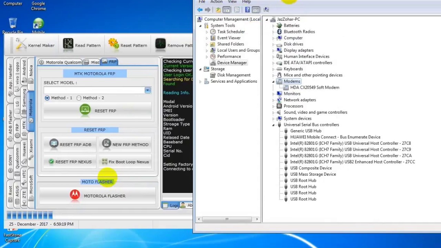Select Device Manager in console tree

tap(232, 63)
